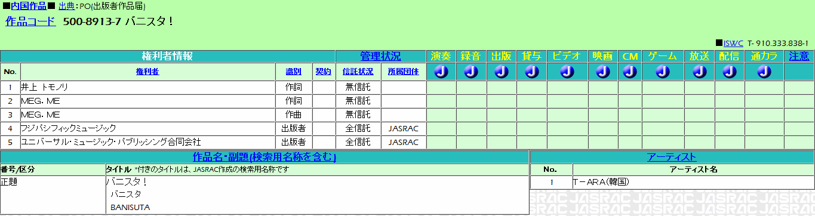Open the 録音 column header link

coord(471,56)
